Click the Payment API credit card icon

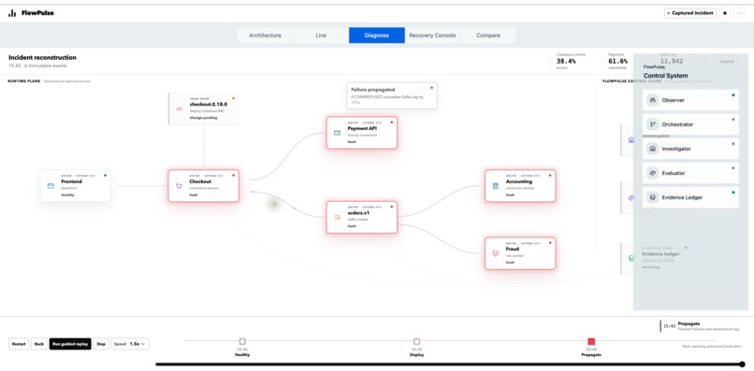tap(337, 133)
